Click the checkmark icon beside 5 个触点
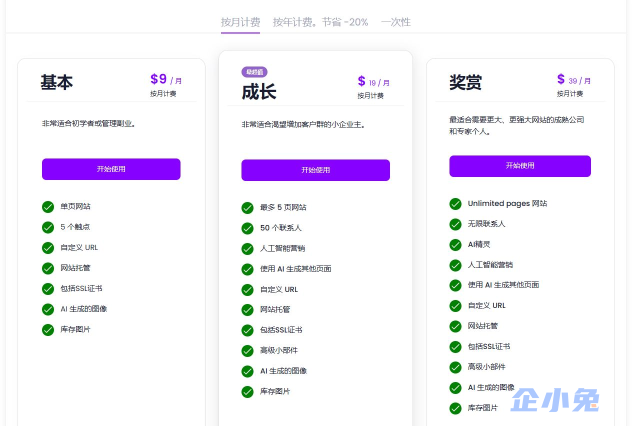 click(x=48, y=227)
